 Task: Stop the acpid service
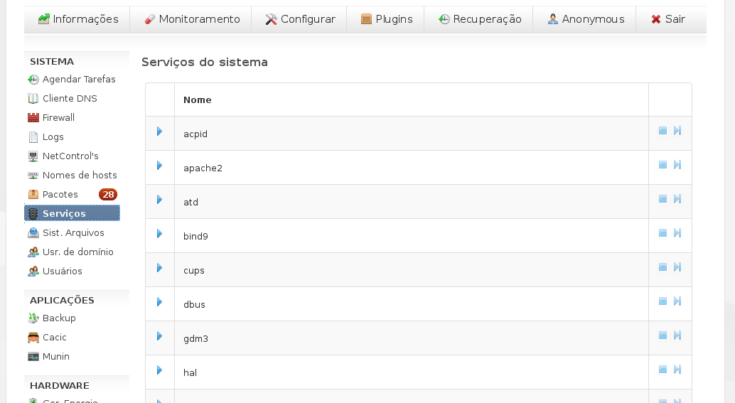(662, 131)
